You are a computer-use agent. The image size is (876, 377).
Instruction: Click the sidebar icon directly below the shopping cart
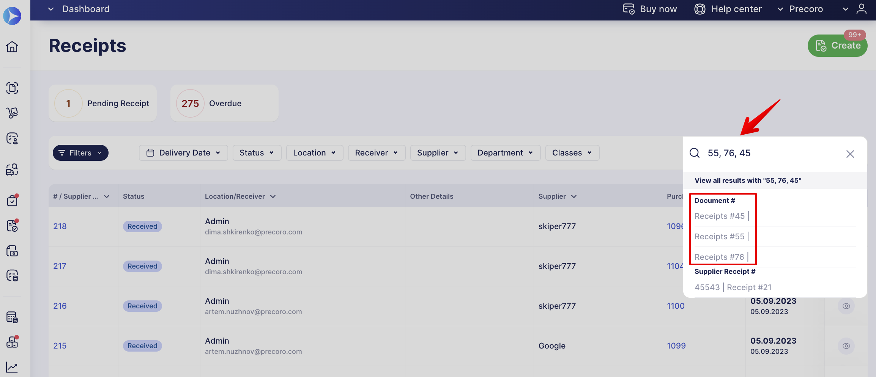click(x=12, y=138)
